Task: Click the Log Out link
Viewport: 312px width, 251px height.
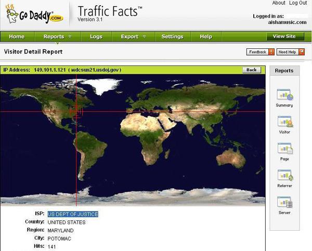Action: 298,3
